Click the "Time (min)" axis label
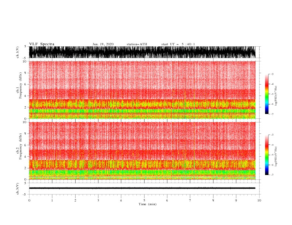The width and height of the screenshot is (292, 225). click(x=147, y=204)
